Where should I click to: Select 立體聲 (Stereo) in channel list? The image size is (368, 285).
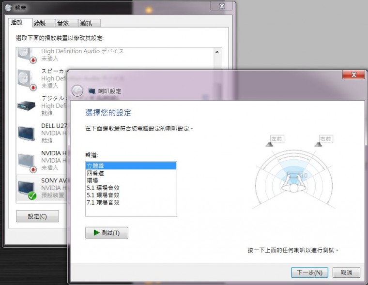[131, 165]
